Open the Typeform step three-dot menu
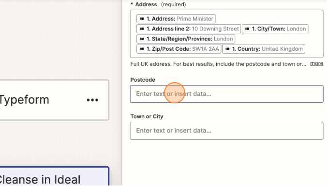Image resolution: width=327 pixels, height=186 pixels. [92, 100]
